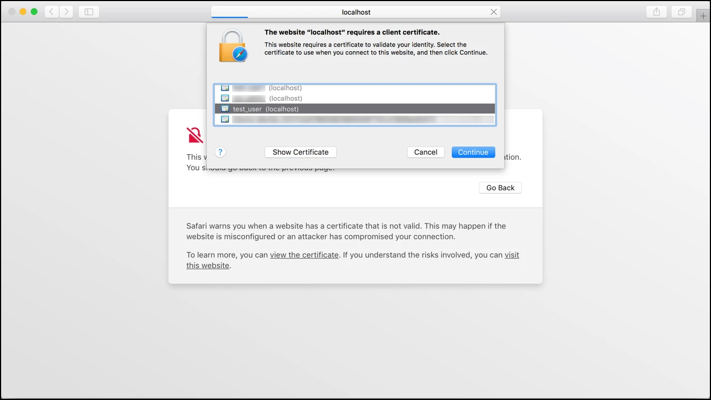This screenshot has height=400, width=711.
Task: Click the lock and Safari compass icon
Action: [x=233, y=46]
